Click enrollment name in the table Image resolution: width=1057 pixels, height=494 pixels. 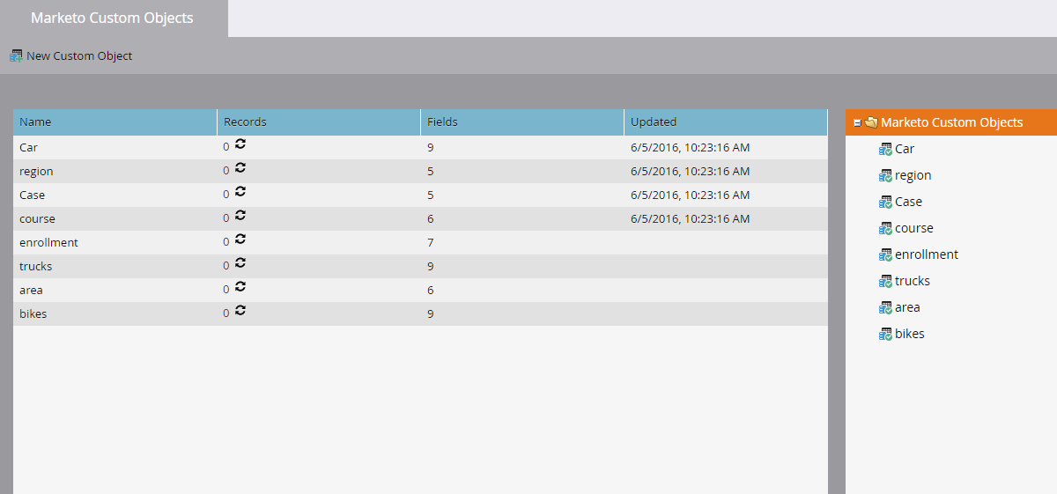pyautogui.click(x=48, y=242)
